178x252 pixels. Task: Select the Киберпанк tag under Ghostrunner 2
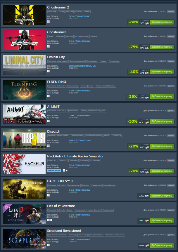click(52, 12)
